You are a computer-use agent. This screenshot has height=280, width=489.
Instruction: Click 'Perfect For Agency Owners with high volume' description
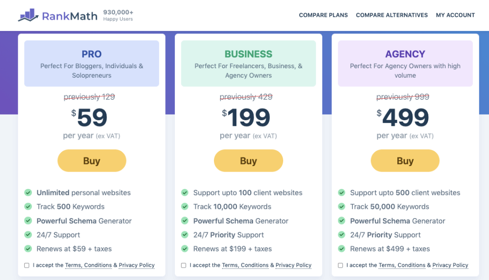click(x=405, y=71)
